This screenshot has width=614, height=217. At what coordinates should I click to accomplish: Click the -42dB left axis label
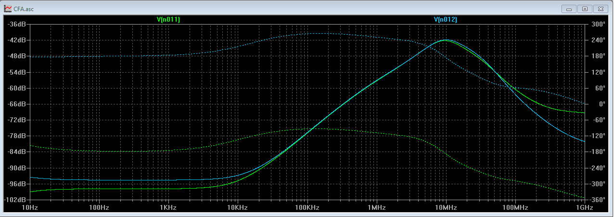pos(17,40)
